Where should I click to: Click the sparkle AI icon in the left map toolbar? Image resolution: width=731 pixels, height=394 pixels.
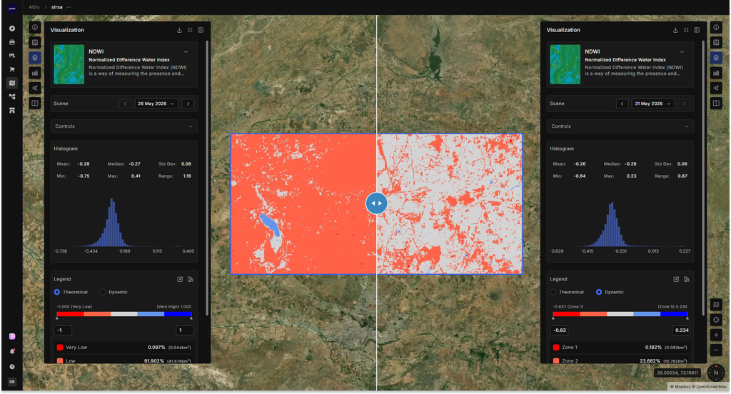(35, 88)
